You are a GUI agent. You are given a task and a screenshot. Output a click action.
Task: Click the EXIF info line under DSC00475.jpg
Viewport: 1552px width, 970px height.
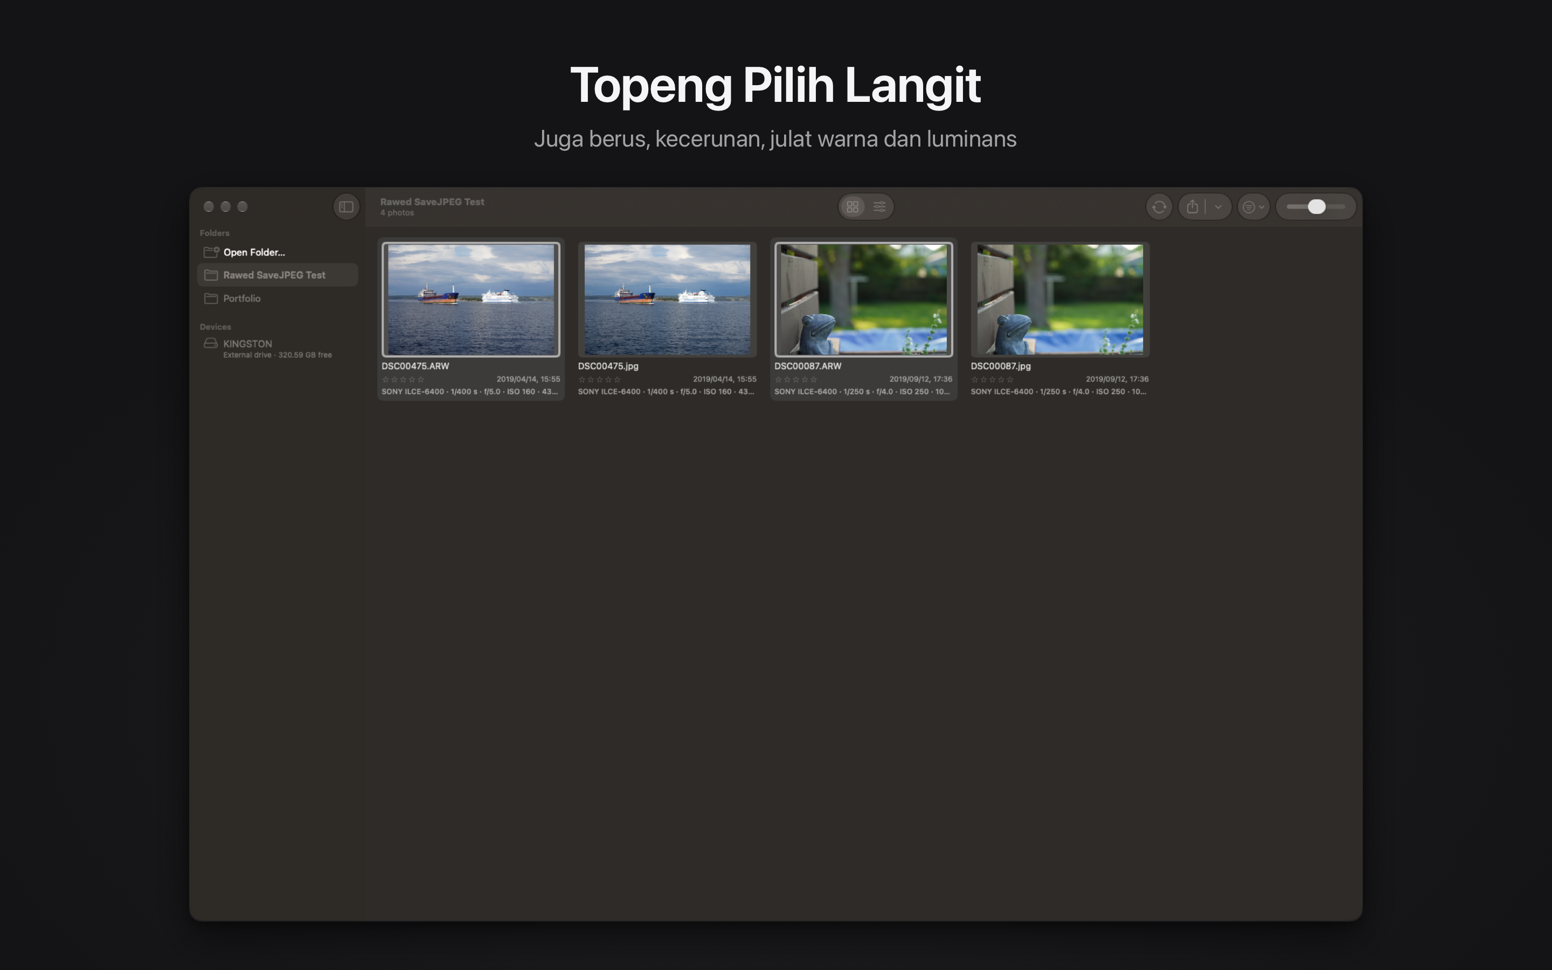tap(666, 391)
